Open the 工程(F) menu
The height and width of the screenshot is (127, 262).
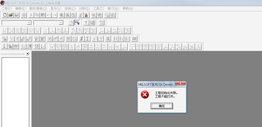coord(7,8)
